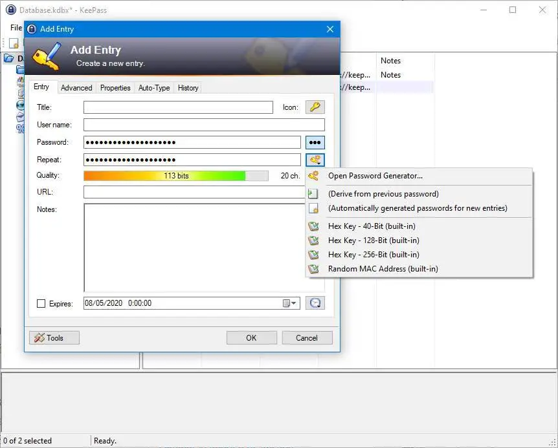558x448 pixels.
Task: Enable the Expires checkbox
Action: pyautogui.click(x=41, y=303)
